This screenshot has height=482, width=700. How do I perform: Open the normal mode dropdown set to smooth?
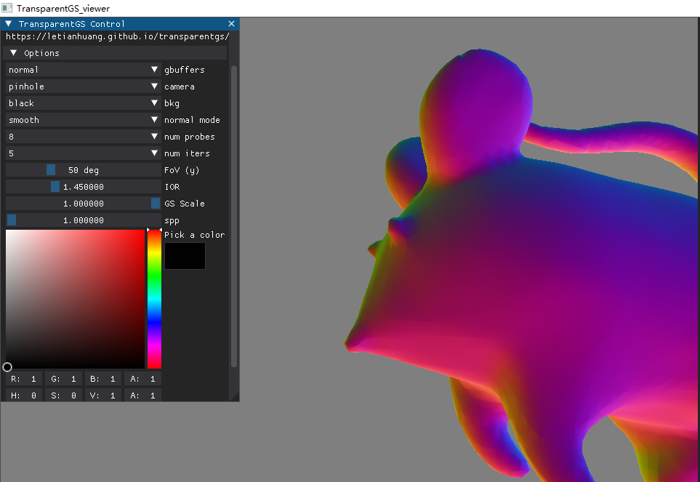click(x=84, y=120)
